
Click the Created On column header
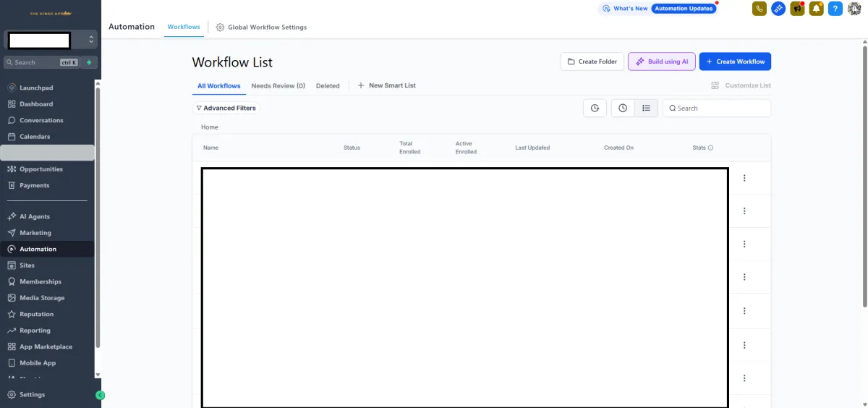coord(618,148)
